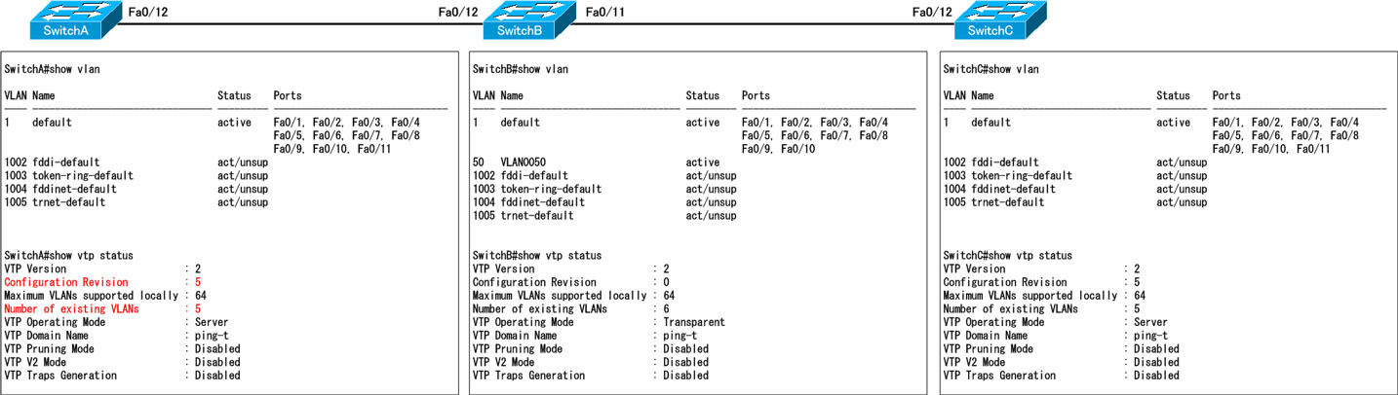This screenshot has width=1398, height=395.
Task: Select the Fa0/11 port label near SwitchB
Action: (x=605, y=12)
